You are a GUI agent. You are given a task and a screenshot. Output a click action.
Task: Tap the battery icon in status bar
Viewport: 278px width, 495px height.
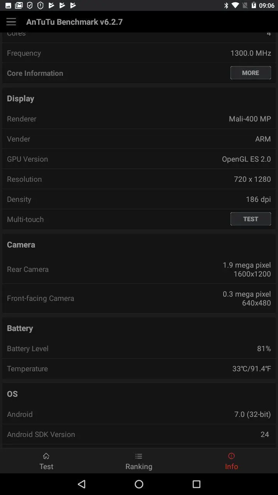point(253,5)
